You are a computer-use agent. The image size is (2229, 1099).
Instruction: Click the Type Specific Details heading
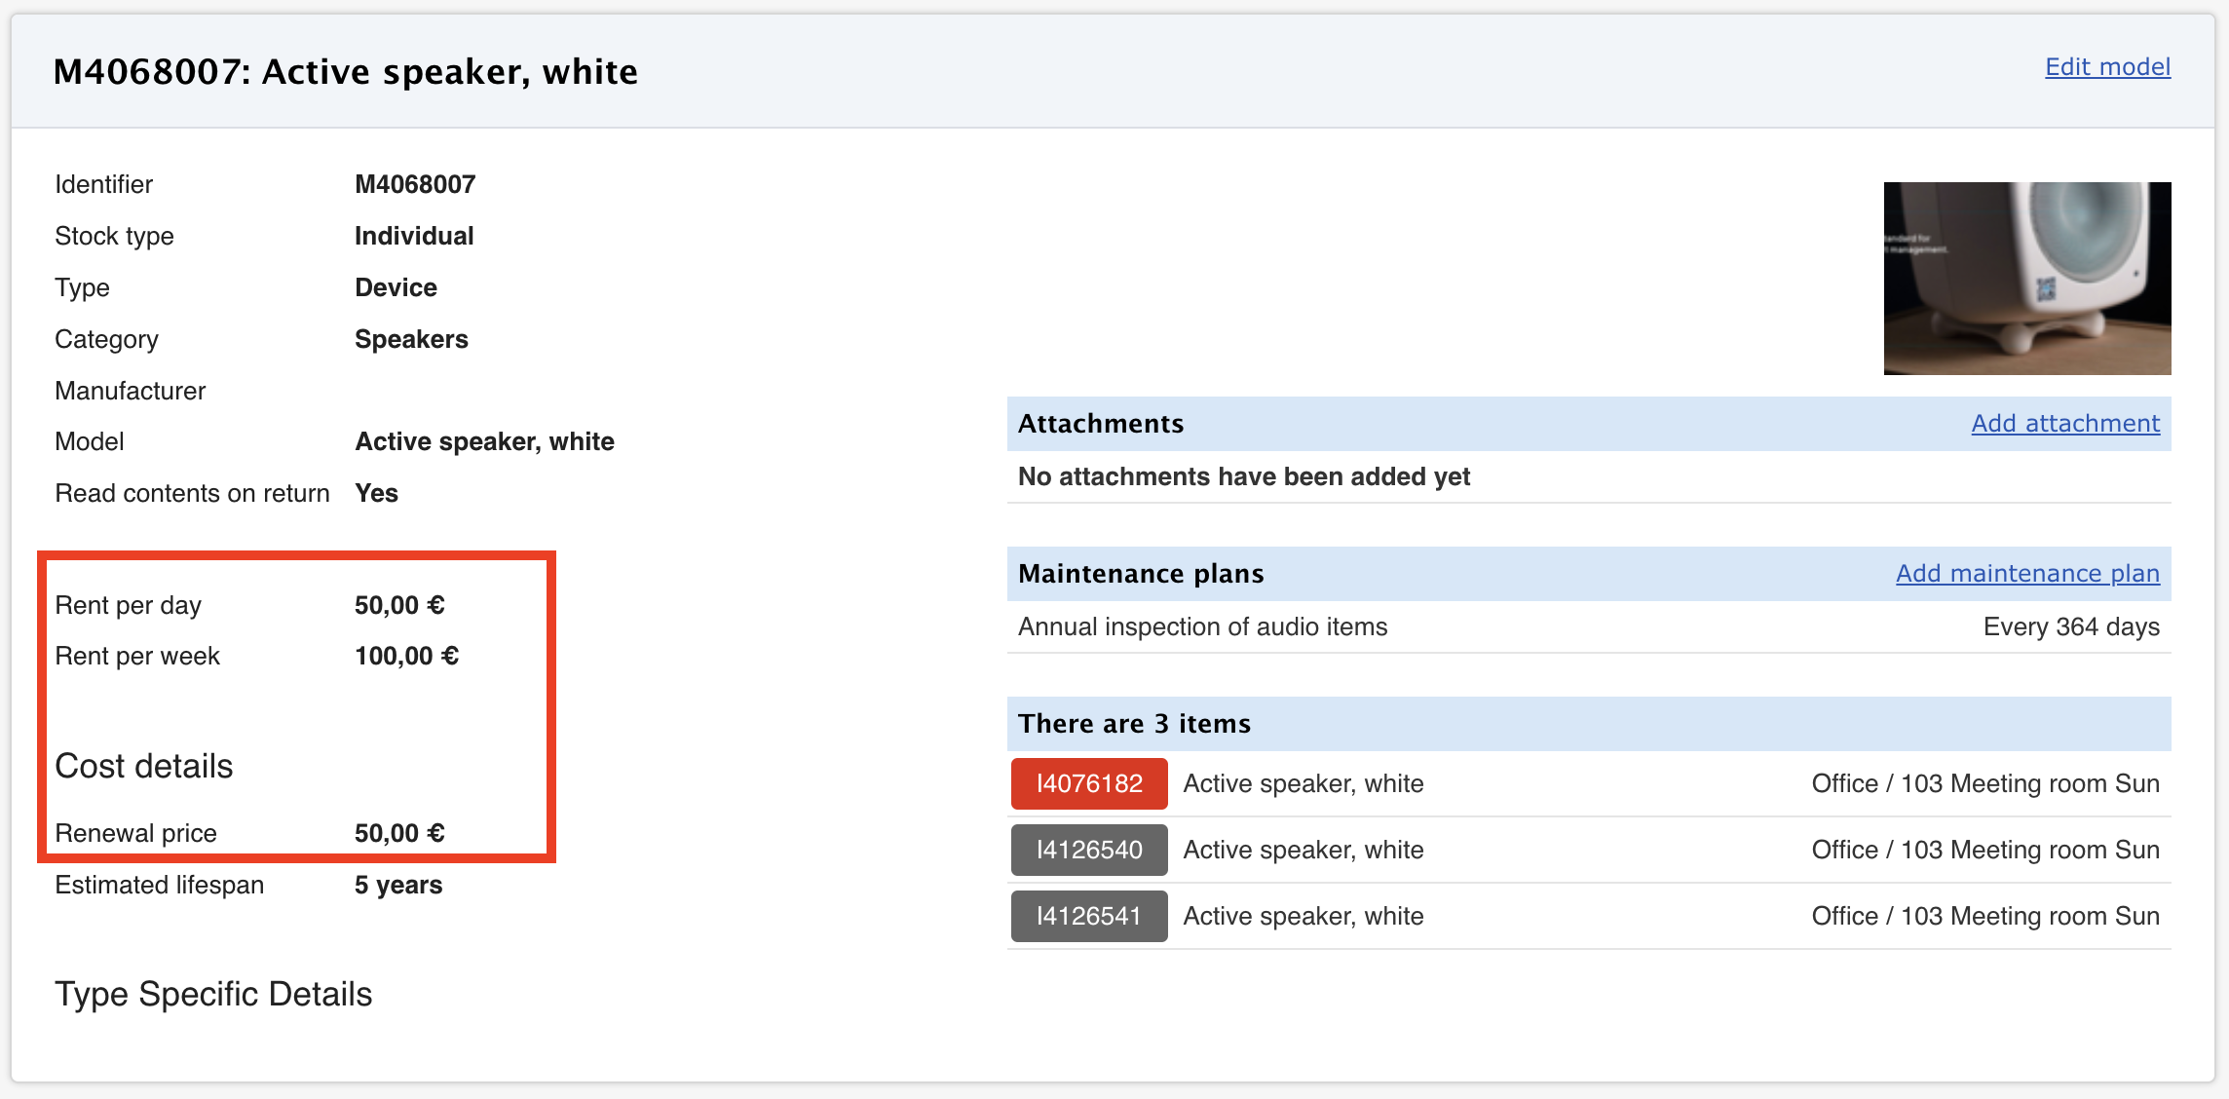pyautogui.click(x=213, y=995)
